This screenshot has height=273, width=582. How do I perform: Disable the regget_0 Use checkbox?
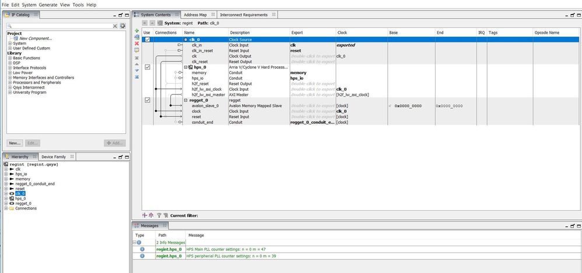[x=147, y=100]
